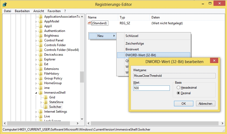Click the Controls Folder folder icon
The height and width of the screenshot is (134, 227).
[41, 45]
